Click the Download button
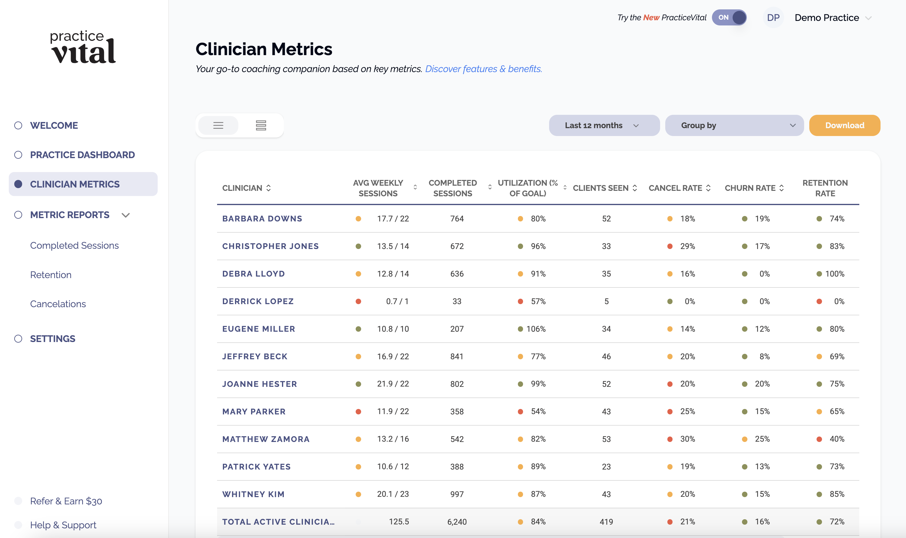This screenshot has width=906, height=538. (x=844, y=125)
